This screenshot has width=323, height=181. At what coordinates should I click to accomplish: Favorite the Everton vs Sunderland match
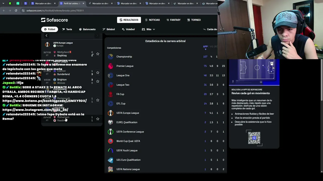(x=98, y=73)
